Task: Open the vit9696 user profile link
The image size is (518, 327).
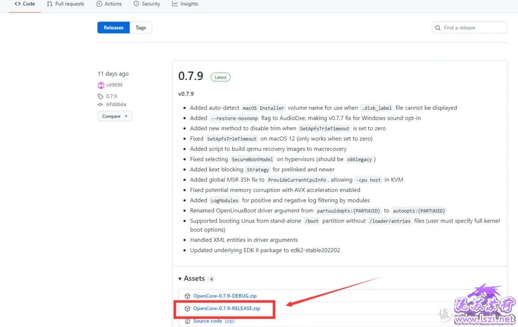Action: tap(114, 85)
